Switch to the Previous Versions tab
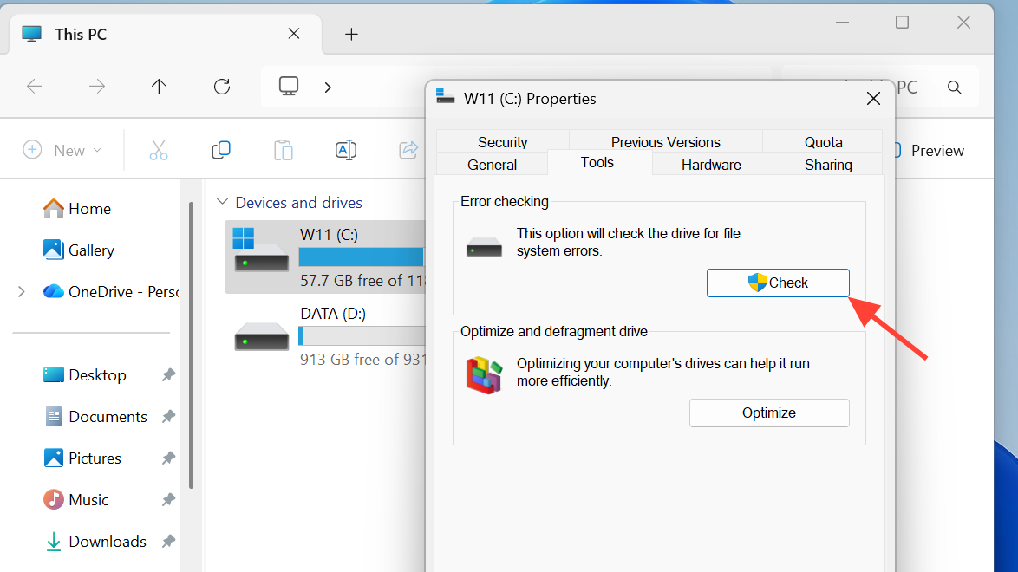 pyautogui.click(x=665, y=141)
